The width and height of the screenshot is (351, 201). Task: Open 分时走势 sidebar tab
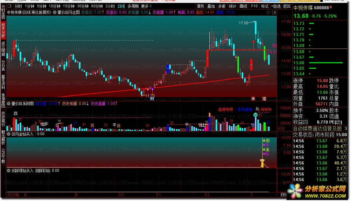click(x=3, y=12)
